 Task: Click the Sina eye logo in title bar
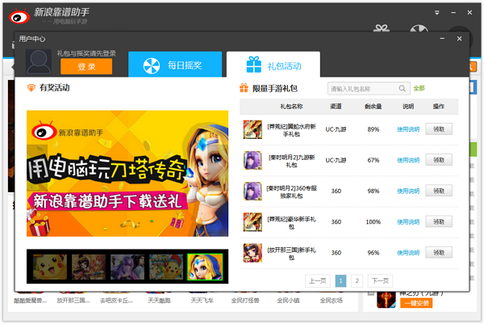pos(19,16)
